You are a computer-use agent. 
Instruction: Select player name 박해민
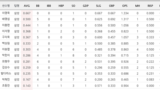coord(6,79)
